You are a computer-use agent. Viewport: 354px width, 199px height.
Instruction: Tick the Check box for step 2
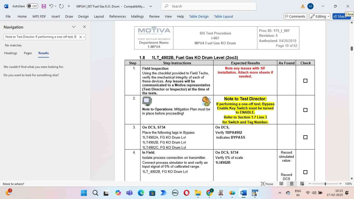coord(305,110)
